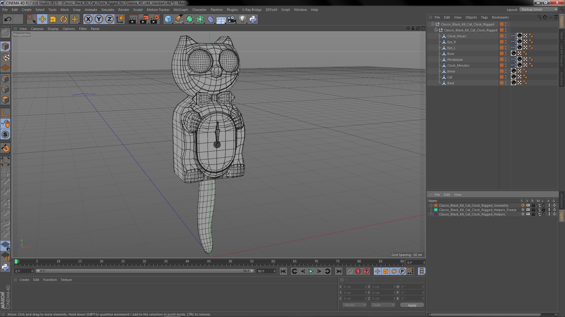Select the Move tool
565x317 pixels.
42,19
